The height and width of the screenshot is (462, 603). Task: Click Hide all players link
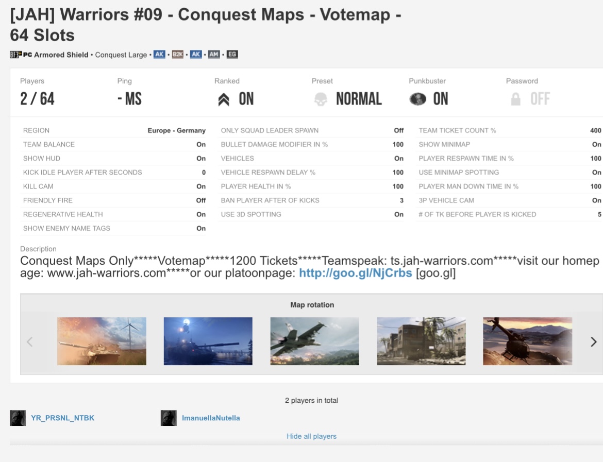pos(311,436)
